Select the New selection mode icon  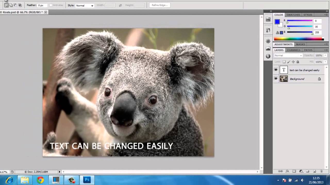(x=6, y=5)
